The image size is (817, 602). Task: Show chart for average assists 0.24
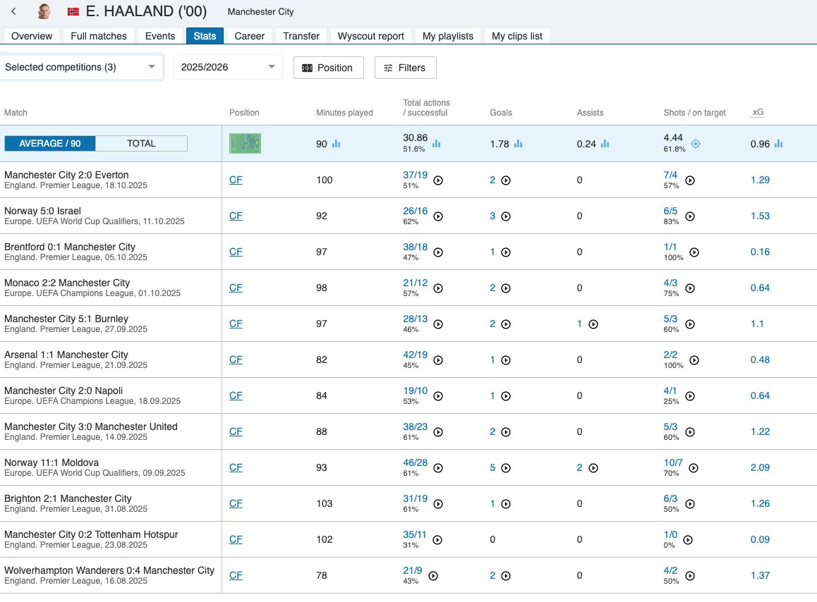click(605, 144)
